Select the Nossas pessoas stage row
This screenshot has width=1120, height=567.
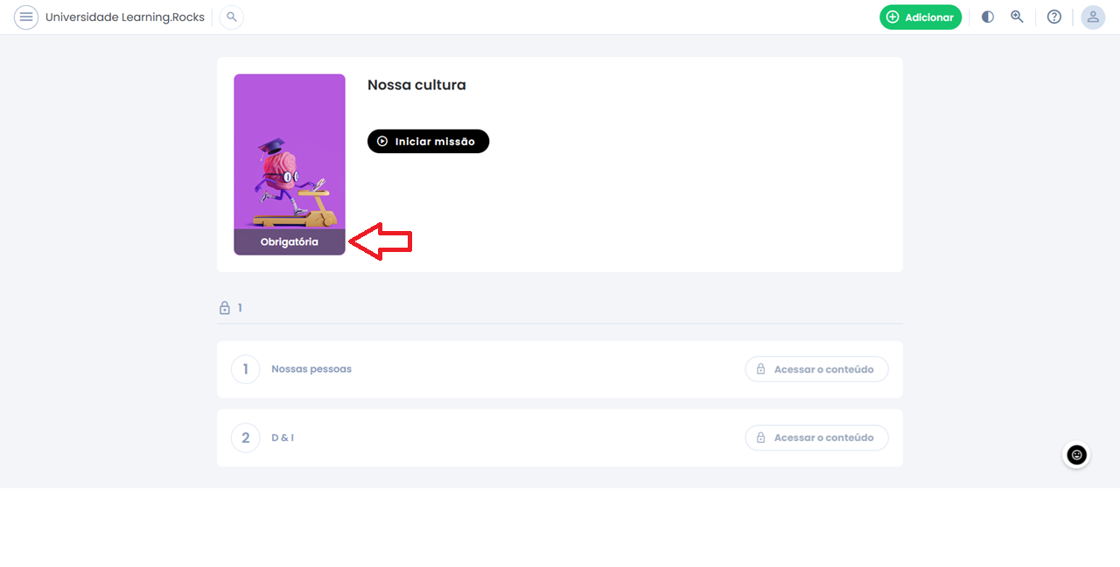pos(560,369)
